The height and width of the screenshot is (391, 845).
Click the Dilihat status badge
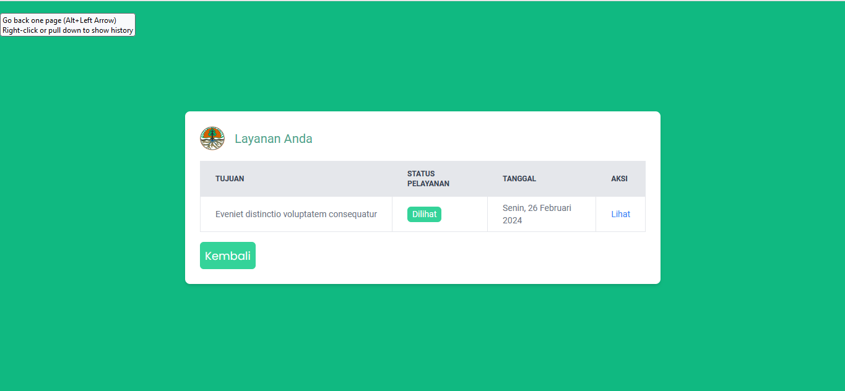click(x=424, y=214)
